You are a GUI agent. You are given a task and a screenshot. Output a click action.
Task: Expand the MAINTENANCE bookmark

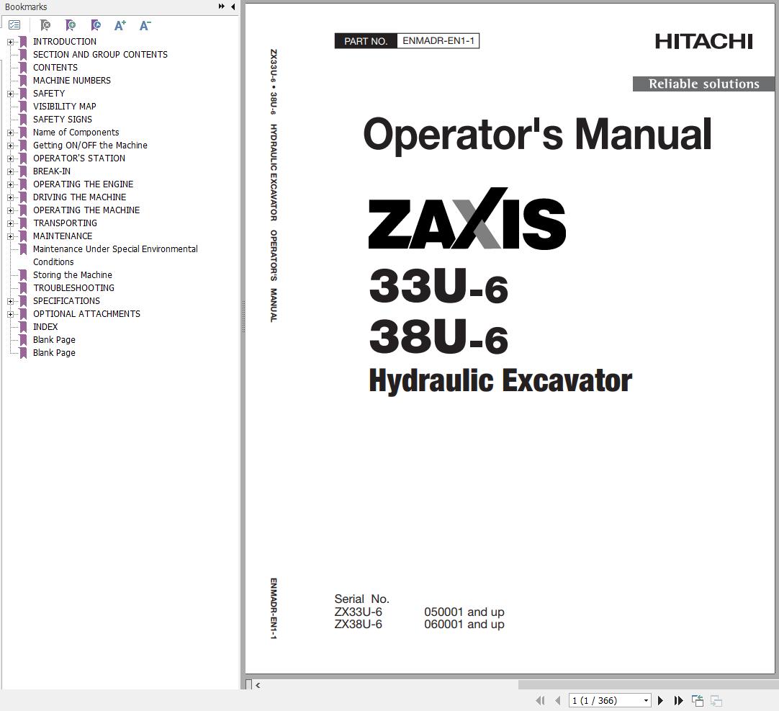(10, 236)
